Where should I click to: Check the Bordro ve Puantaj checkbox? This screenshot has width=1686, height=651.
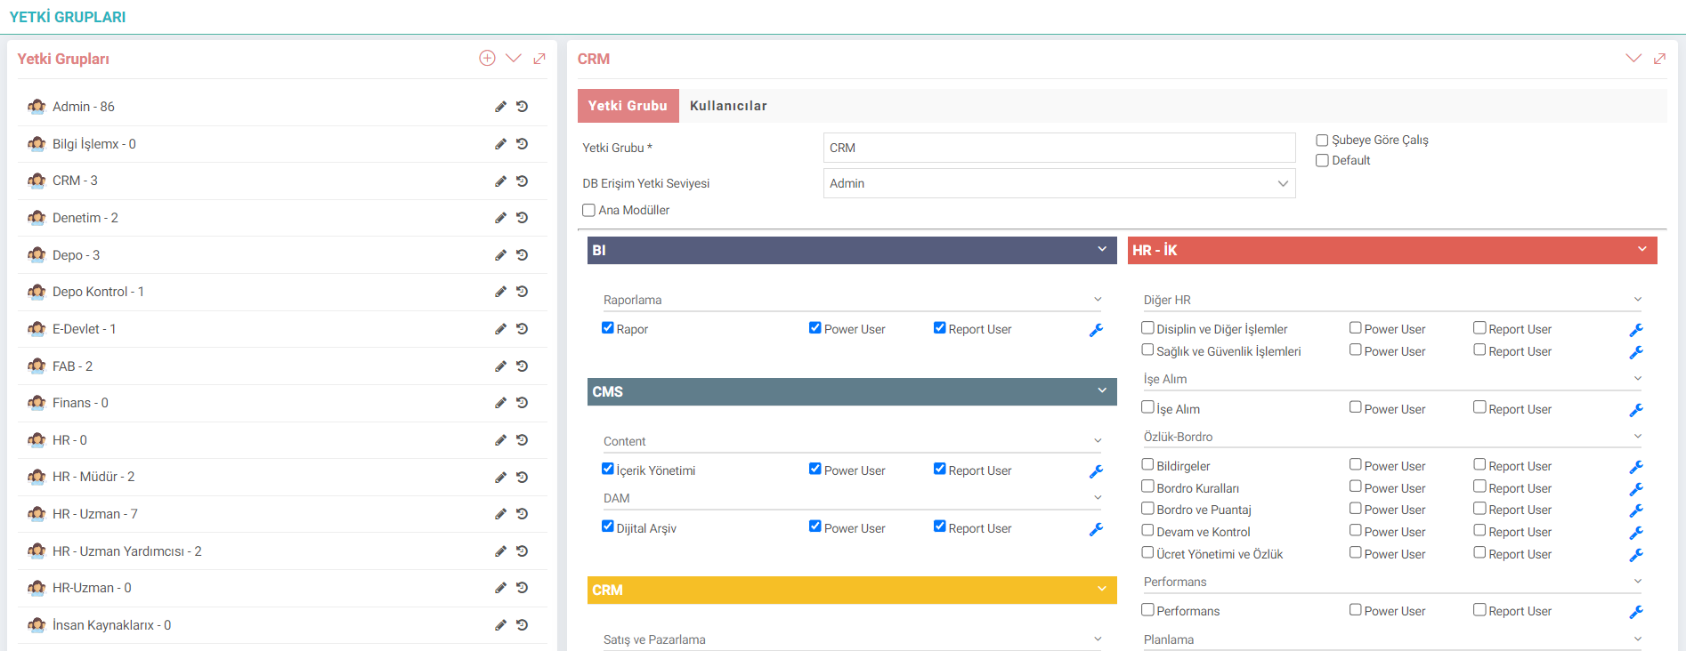click(1147, 509)
